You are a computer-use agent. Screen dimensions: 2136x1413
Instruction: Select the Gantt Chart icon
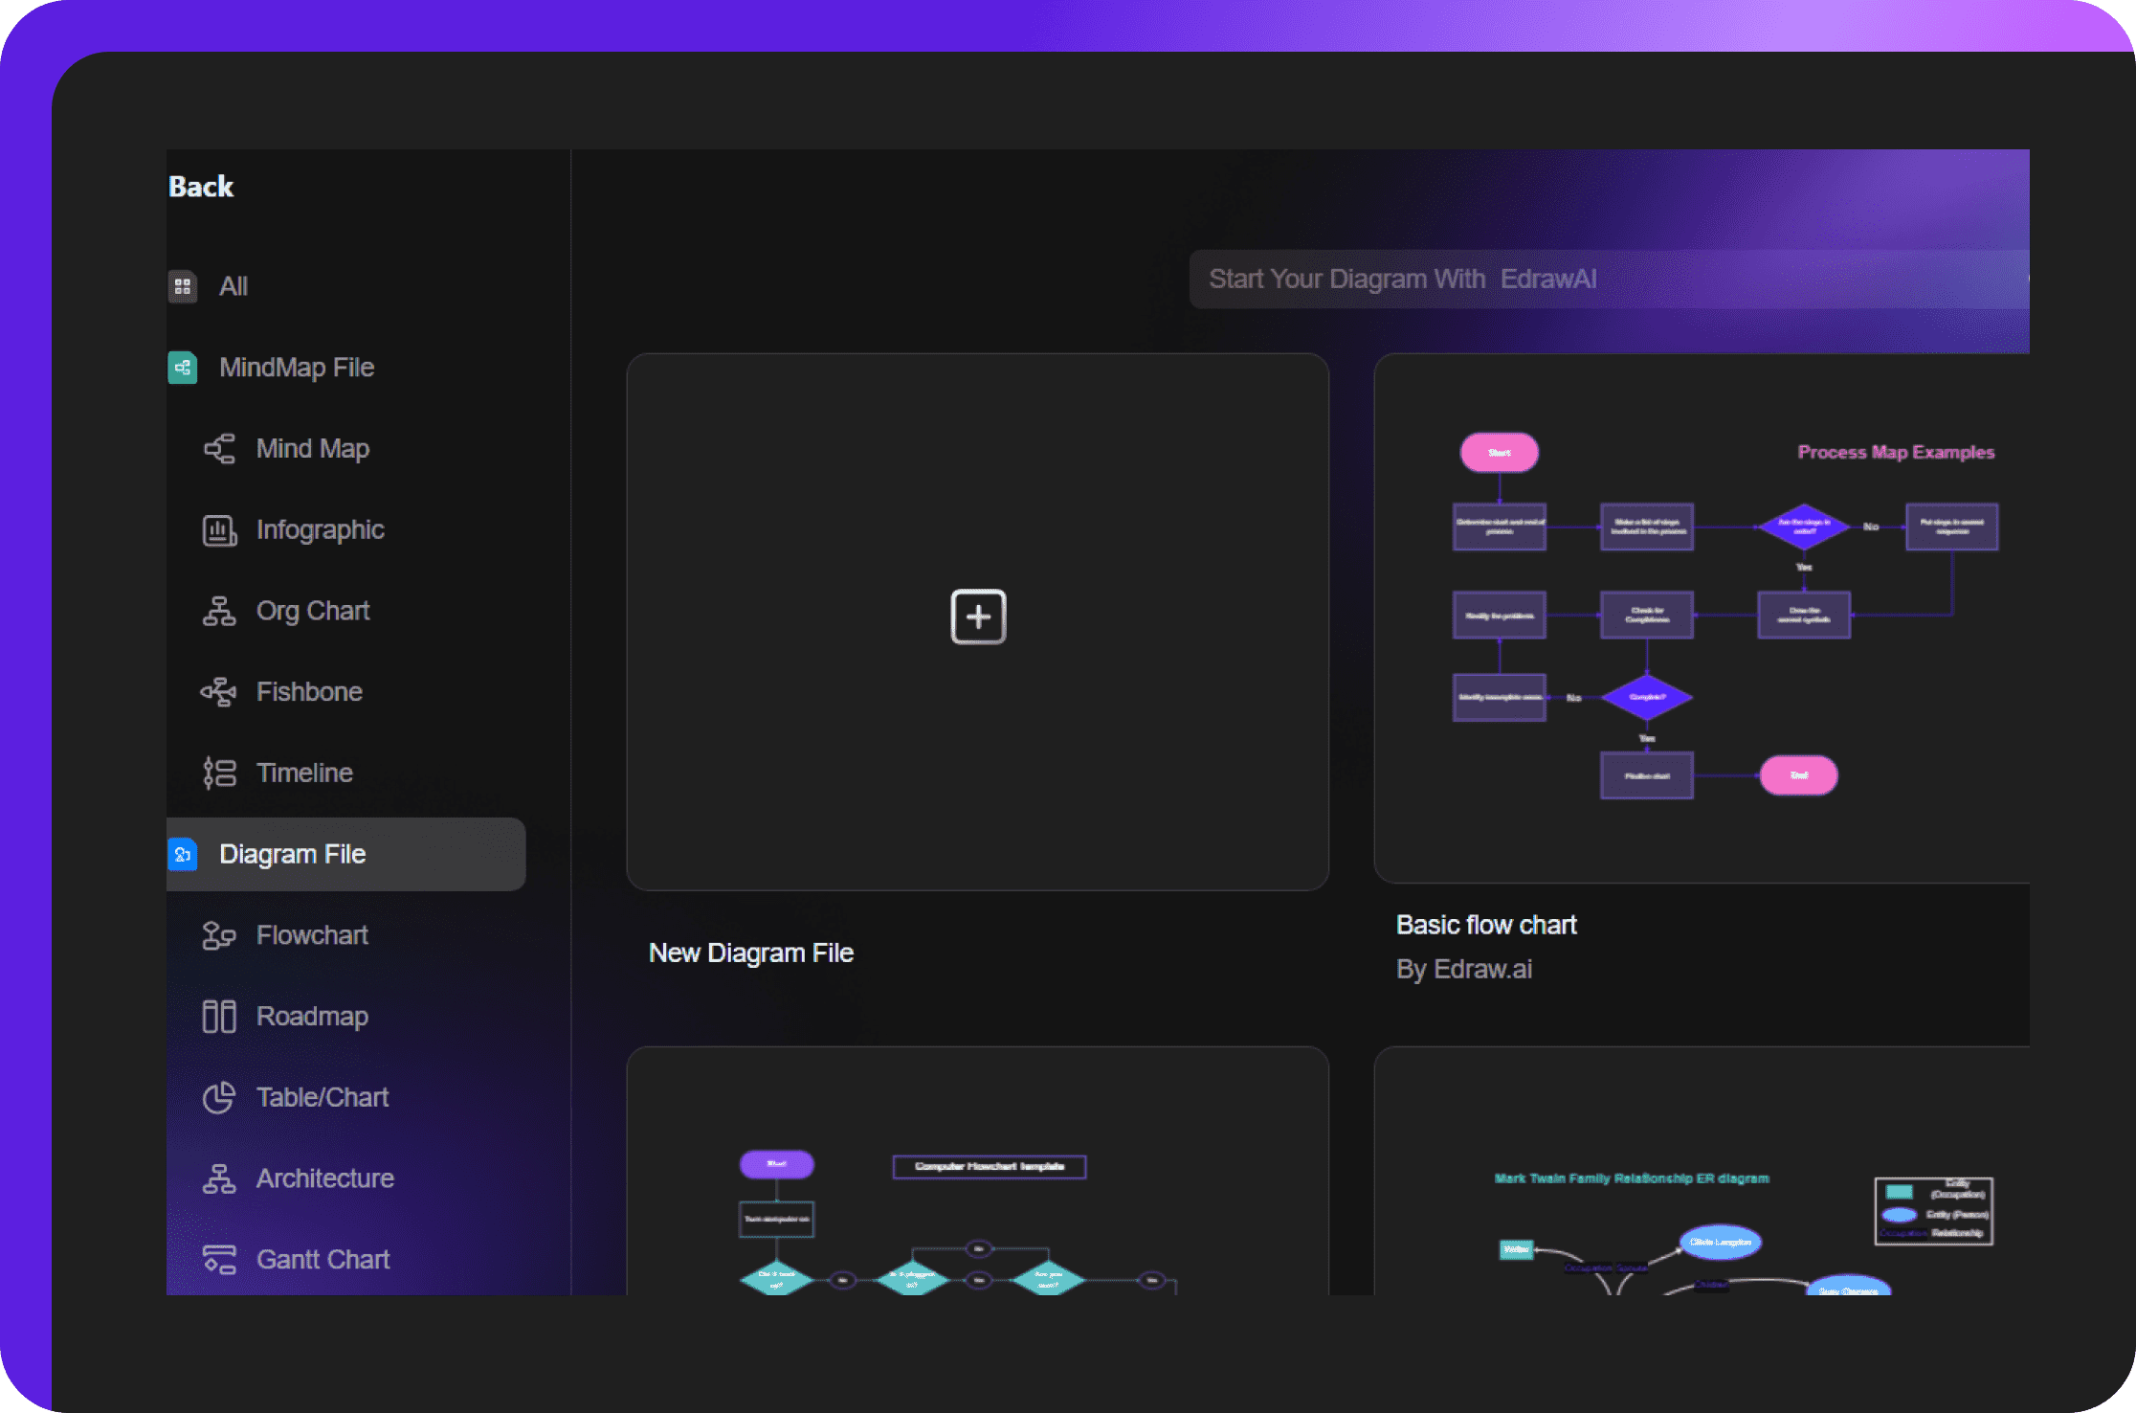(x=219, y=1259)
